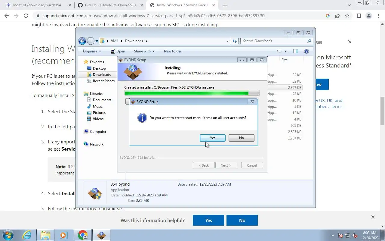The image size is (385, 241).
Task: Click Explorer forward navigation arrow
Action: click(x=91, y=41)
